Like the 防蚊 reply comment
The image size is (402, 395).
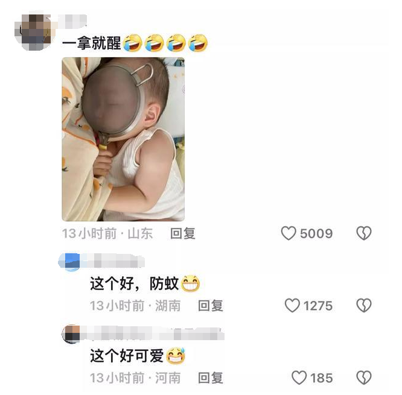292,305
